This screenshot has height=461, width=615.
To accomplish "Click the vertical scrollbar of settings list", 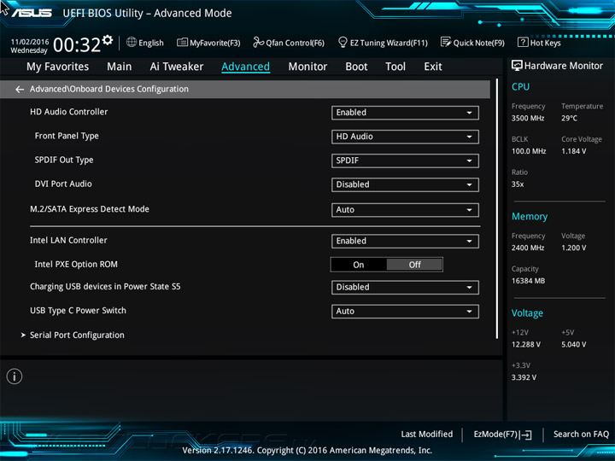I will click(497, 208).
